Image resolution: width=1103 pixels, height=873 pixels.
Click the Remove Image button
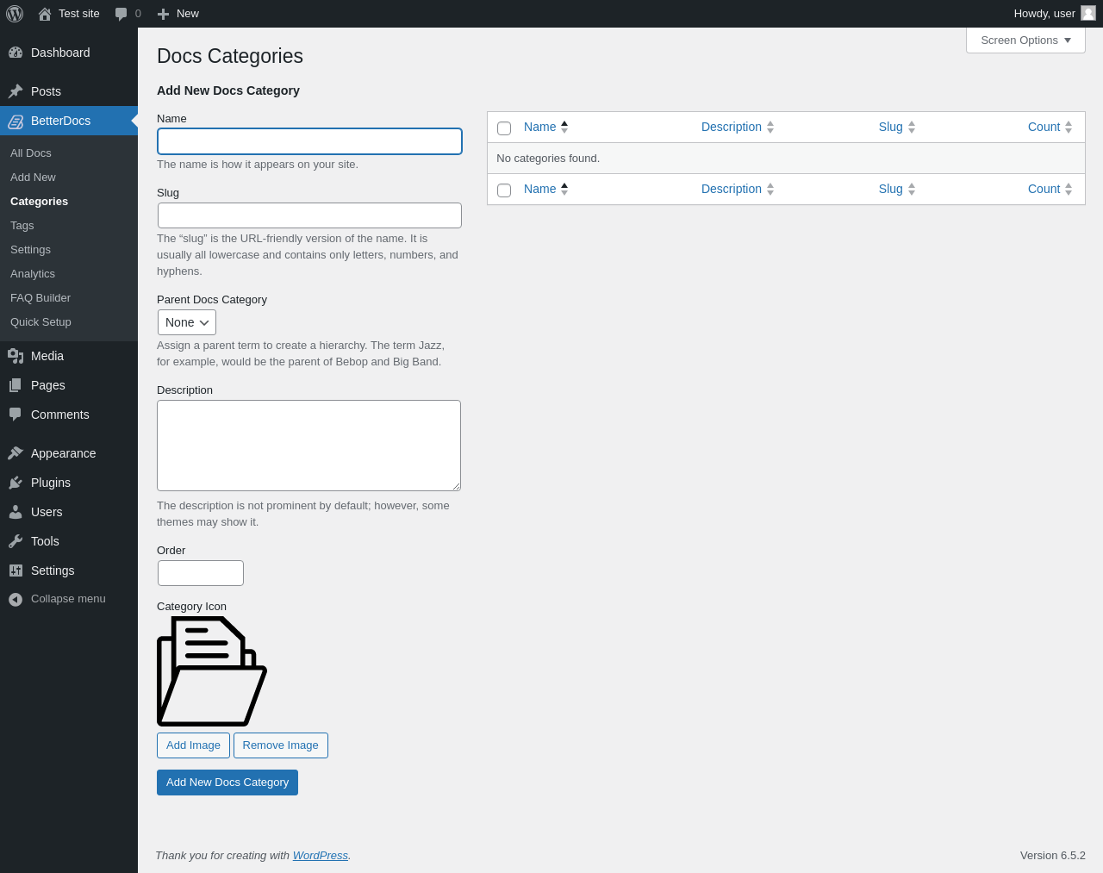coord(280,745)
